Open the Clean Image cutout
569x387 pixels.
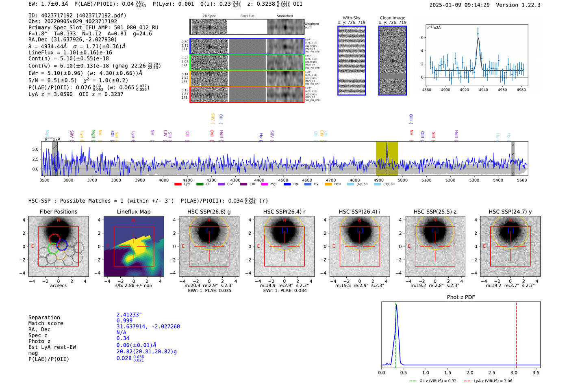pos(393,61)
